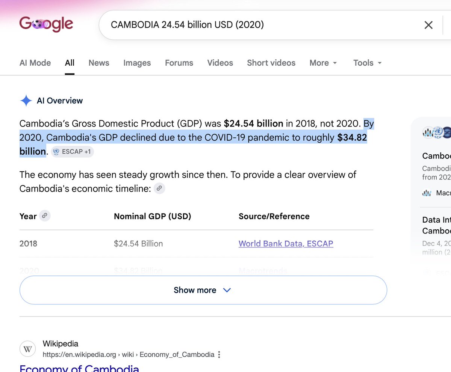Open the ESCAP +1 source chip
The image size is (451, 372).
pyautogui.click(x=72, y=152)
